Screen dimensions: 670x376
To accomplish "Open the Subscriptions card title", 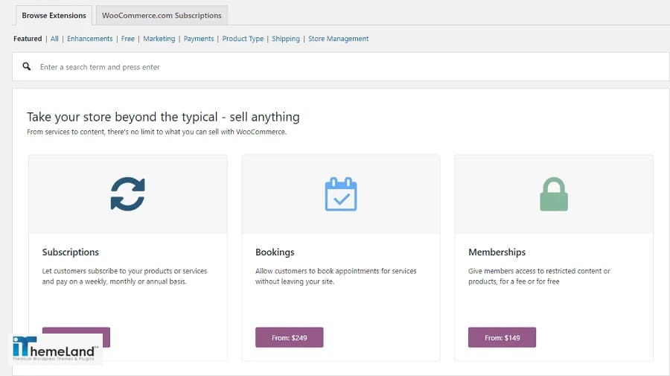I will click(x=71, y=252).
